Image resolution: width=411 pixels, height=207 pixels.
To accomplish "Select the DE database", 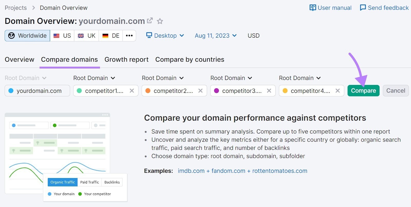I will pos(111,36).
